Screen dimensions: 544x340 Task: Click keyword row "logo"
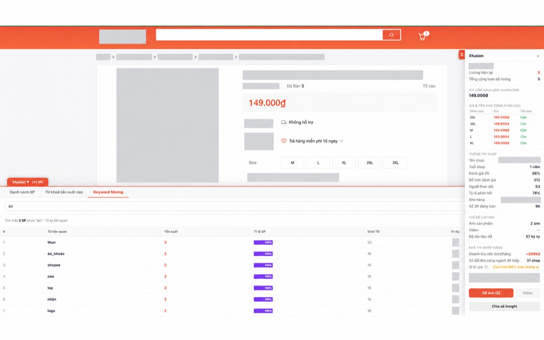point(232,311)
